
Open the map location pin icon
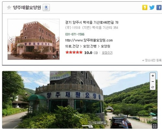coord(46,7)
